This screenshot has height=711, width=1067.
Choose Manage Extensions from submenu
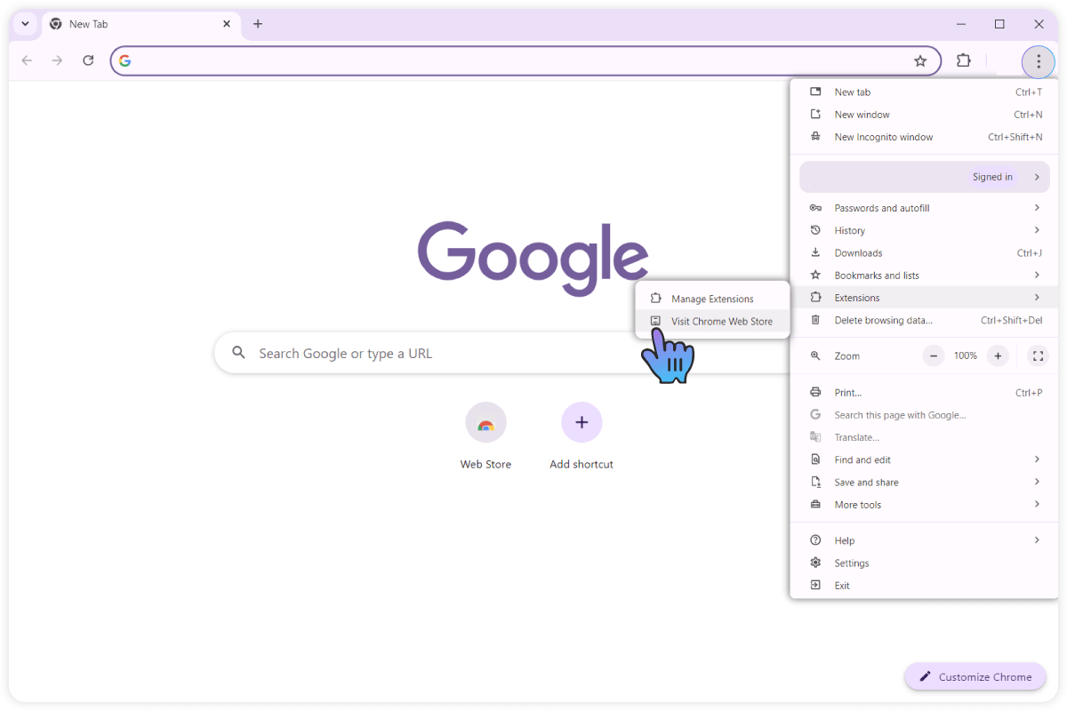pos(712,299)
